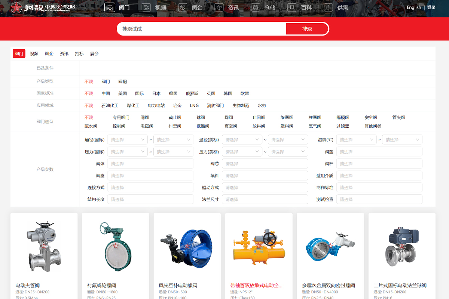Screen dimensions: 449x299
Task: Open the 视频 video camera icon
Action: coord(146,7)
